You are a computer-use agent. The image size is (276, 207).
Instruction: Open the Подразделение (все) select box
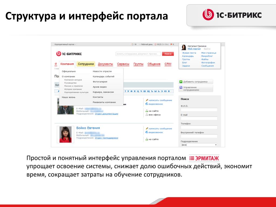(199, 145)
